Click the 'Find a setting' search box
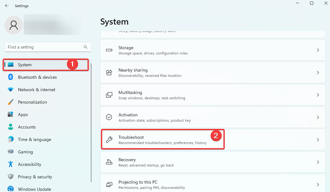The height and width of the screenshot is (192, 330). [48, 47]
